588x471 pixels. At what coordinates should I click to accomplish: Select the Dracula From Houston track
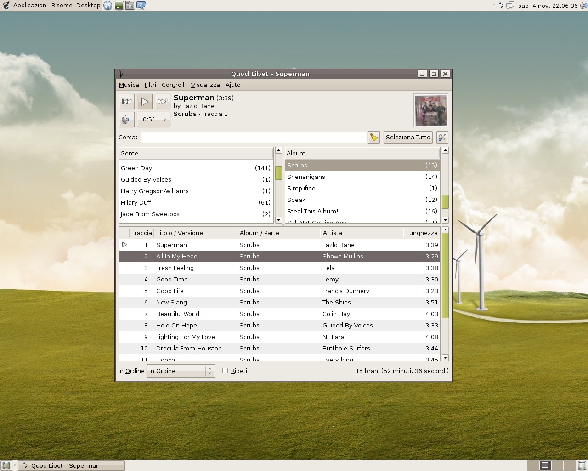(279, 349)
